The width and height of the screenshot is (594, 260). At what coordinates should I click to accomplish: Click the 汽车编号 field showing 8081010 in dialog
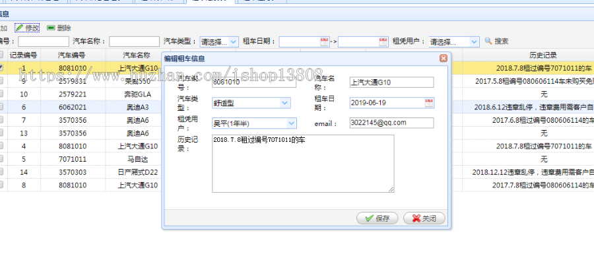coord(254,82)
